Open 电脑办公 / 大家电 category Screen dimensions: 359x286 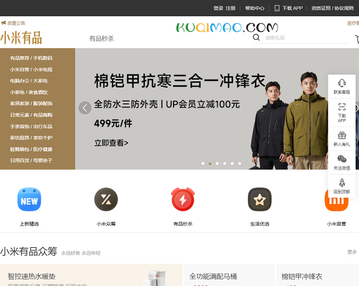tap(29, 81)
